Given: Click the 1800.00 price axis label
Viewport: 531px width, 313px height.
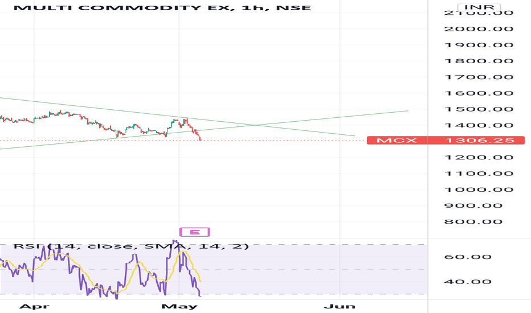Looking at the screenshot, I should (x=479, y=61).
